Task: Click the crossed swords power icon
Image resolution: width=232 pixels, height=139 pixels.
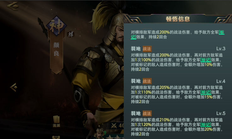Action: (114, 126)
